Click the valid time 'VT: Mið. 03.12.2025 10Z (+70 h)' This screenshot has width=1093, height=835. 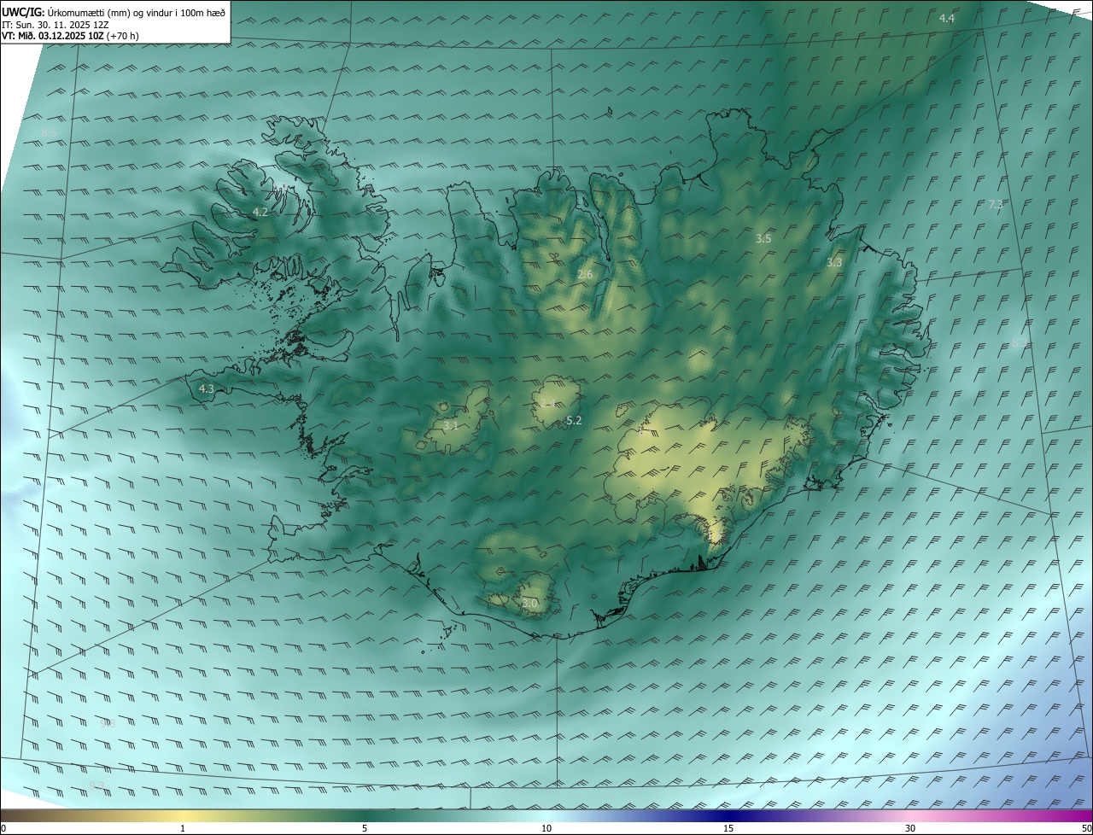70,36
